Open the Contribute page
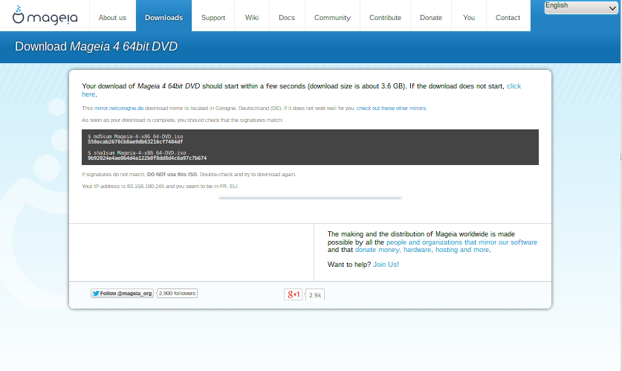This screenshot has width=622, height=371. click(x=385, y=17)
